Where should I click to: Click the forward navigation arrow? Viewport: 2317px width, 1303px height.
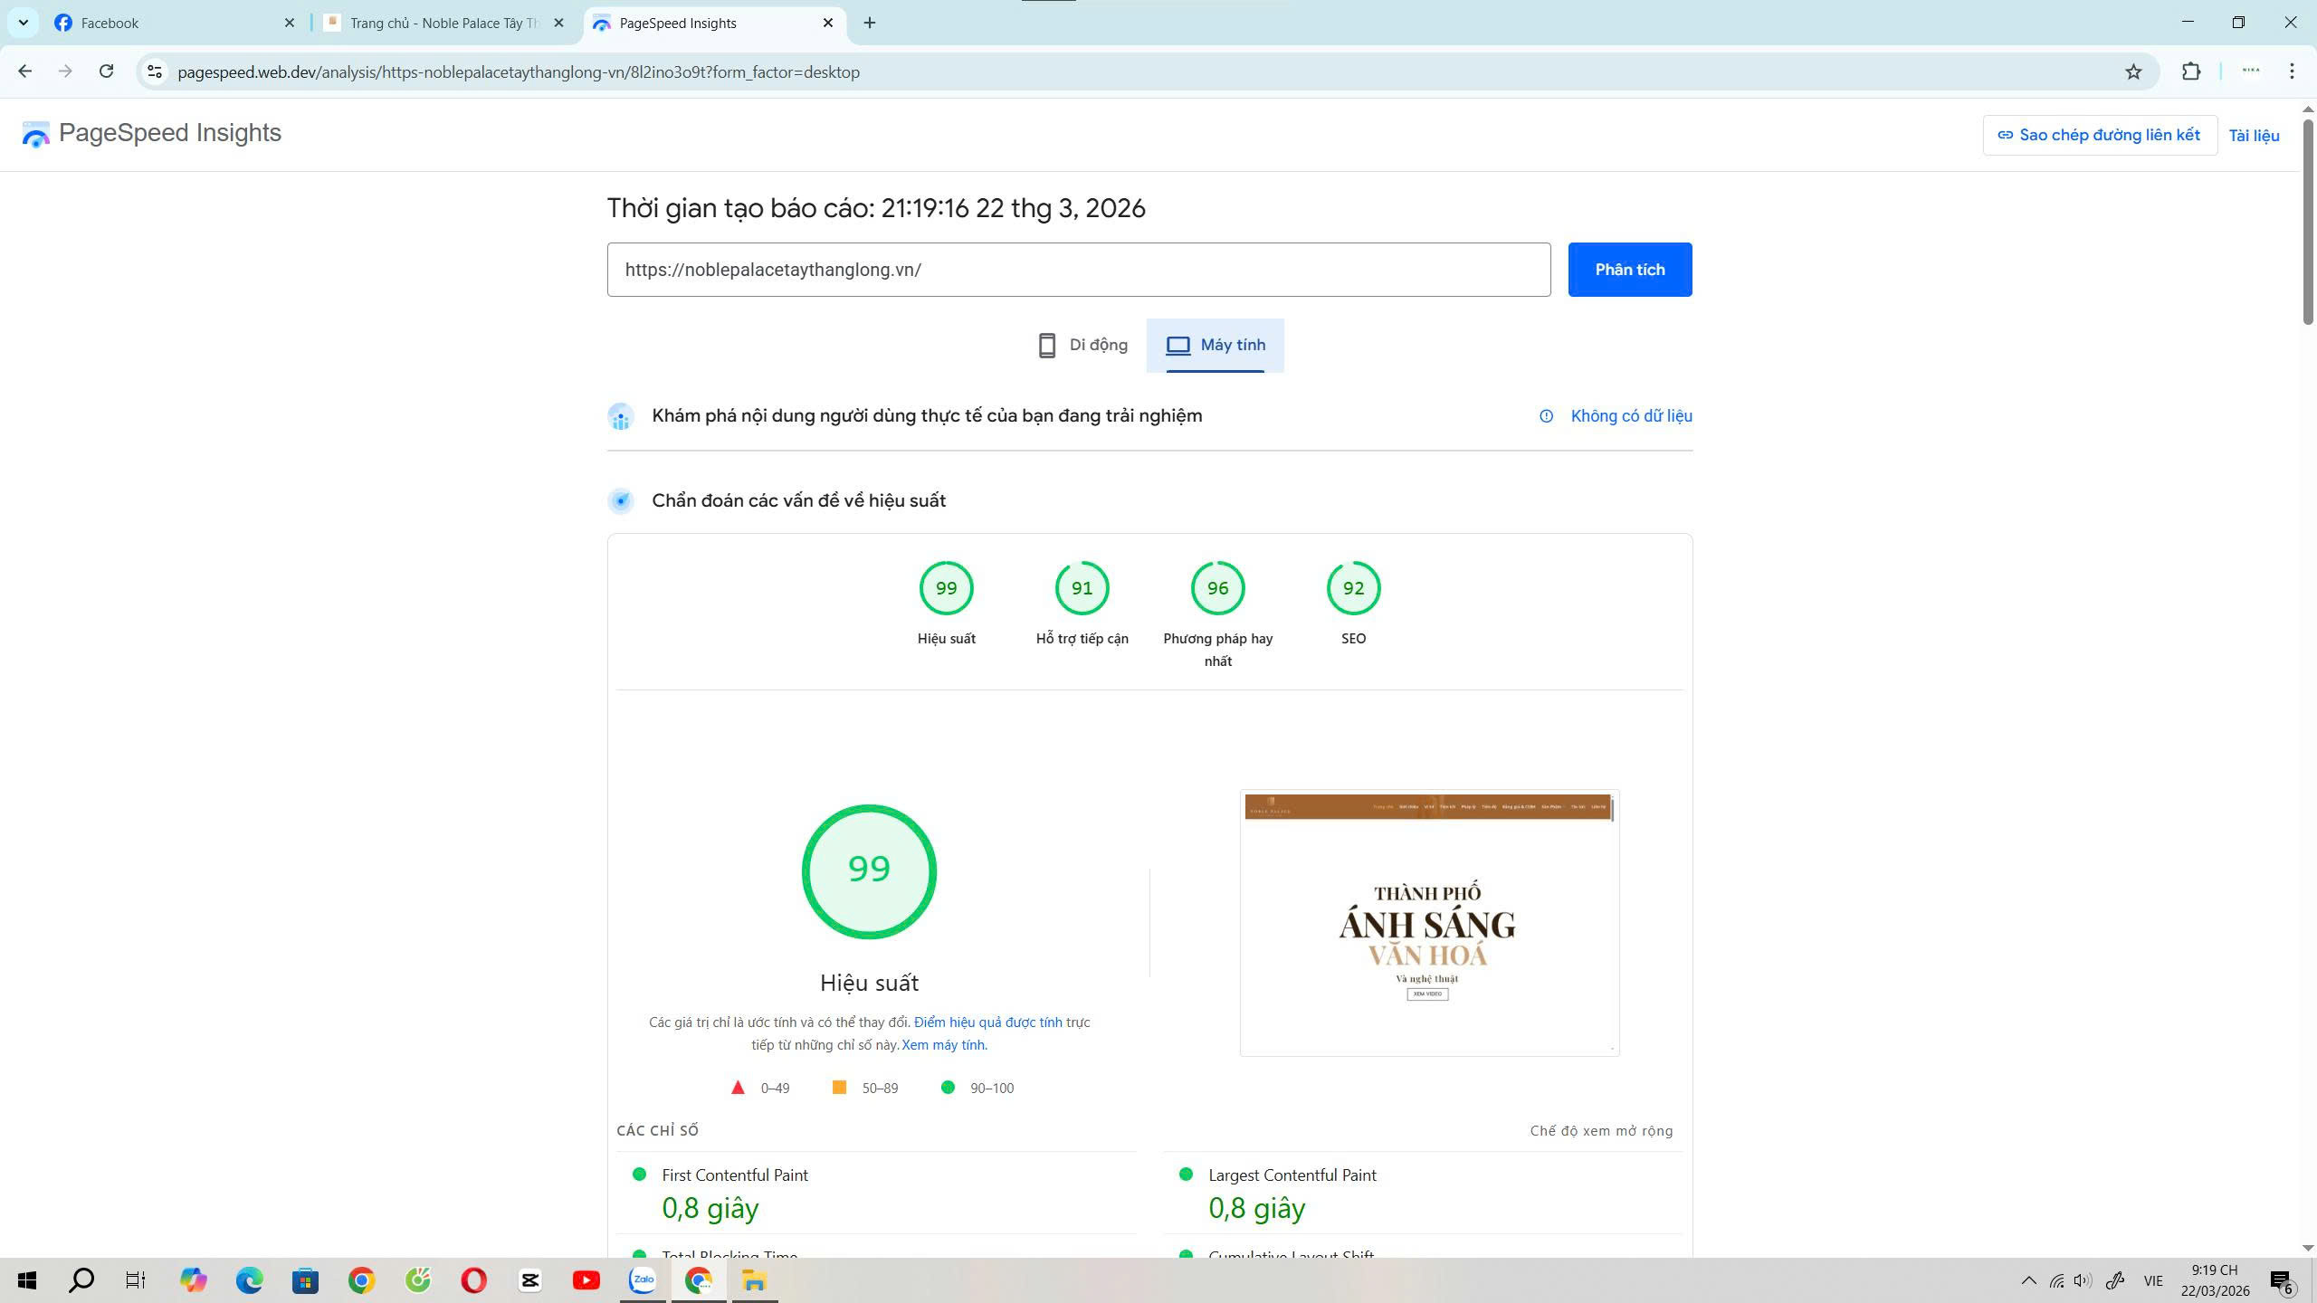click(x=64, y=71)
